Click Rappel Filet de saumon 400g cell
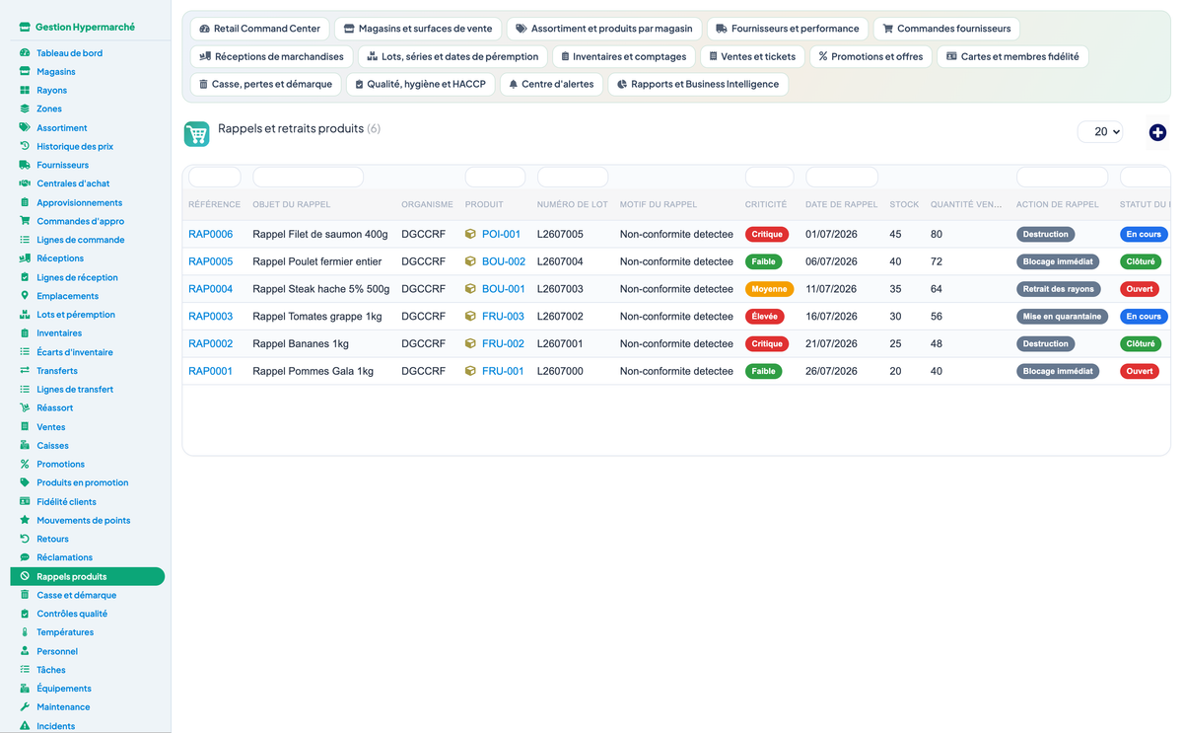This screenshot has height=733, width=1183. coord(320,235)
